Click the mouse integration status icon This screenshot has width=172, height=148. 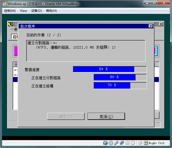click(140, 143)
